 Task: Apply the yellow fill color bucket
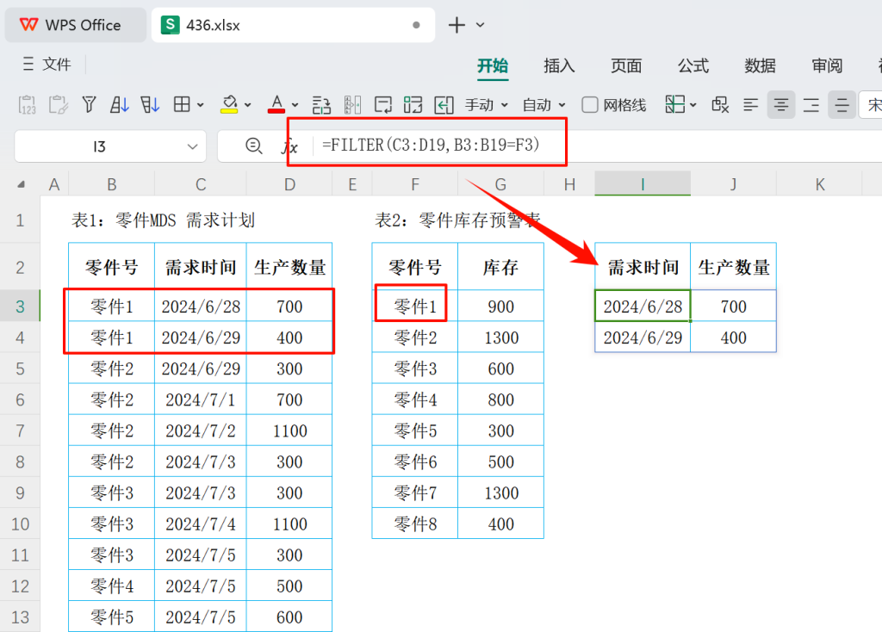pyautogui.click(x=229, y=104)
